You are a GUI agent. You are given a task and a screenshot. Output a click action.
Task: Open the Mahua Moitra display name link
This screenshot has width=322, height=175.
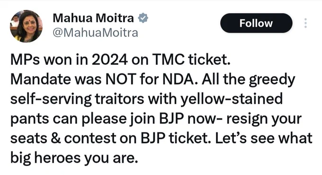pos(93,18)
